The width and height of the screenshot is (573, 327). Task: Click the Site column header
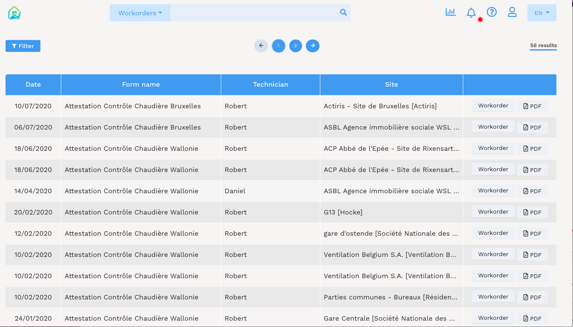(391, 85)
